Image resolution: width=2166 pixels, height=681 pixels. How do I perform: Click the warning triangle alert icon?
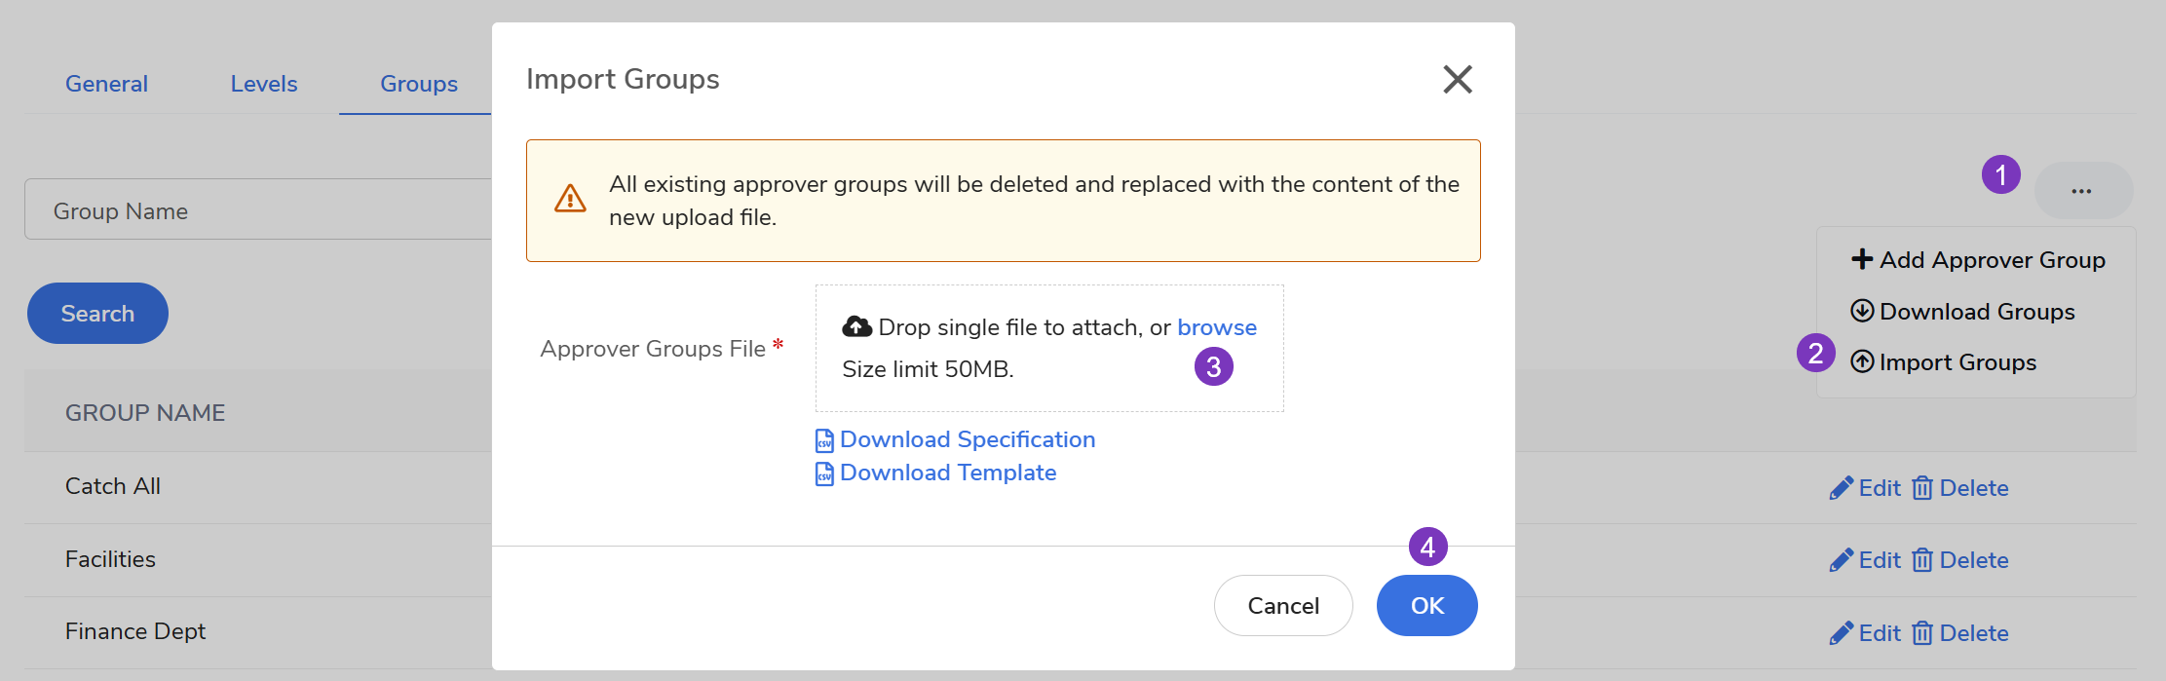570,199
